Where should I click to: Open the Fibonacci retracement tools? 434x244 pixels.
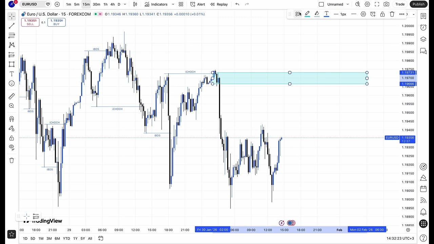pyautogui.click(x=12, y=35)
